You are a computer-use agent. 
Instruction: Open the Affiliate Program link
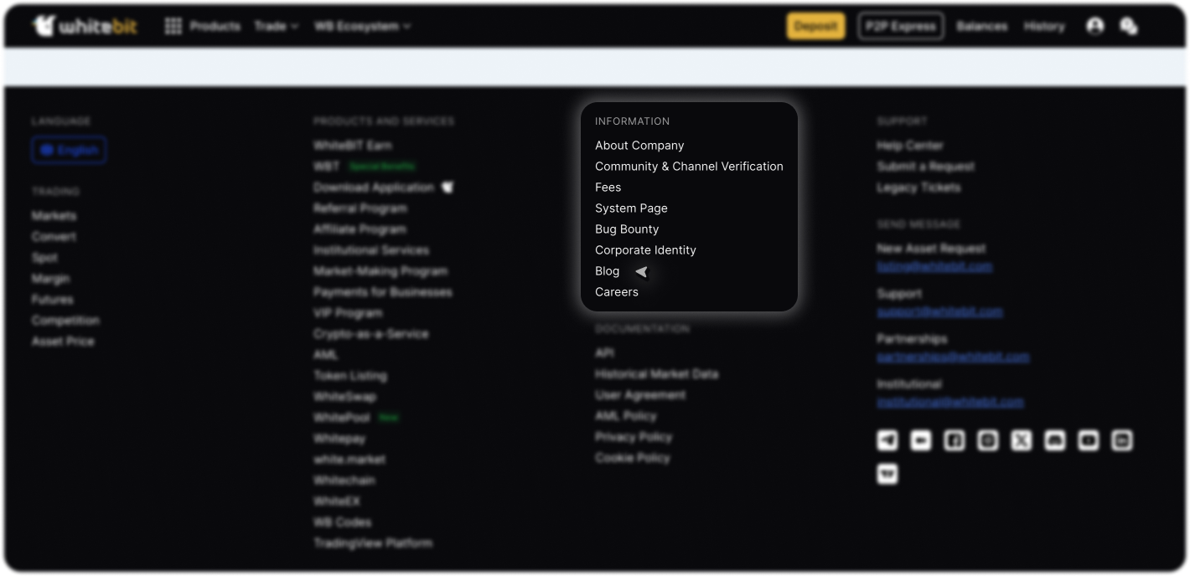point(360,229)
